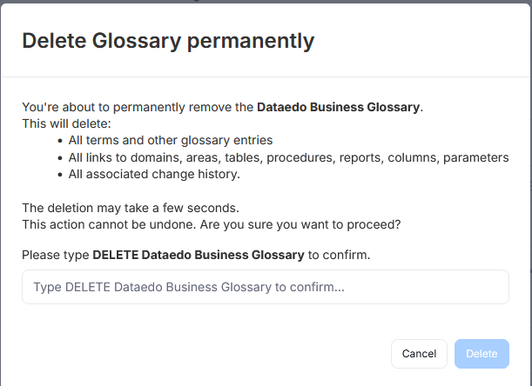Focus the DELETE confirmation text field
The image size is (532, 386).
(265, 287)
